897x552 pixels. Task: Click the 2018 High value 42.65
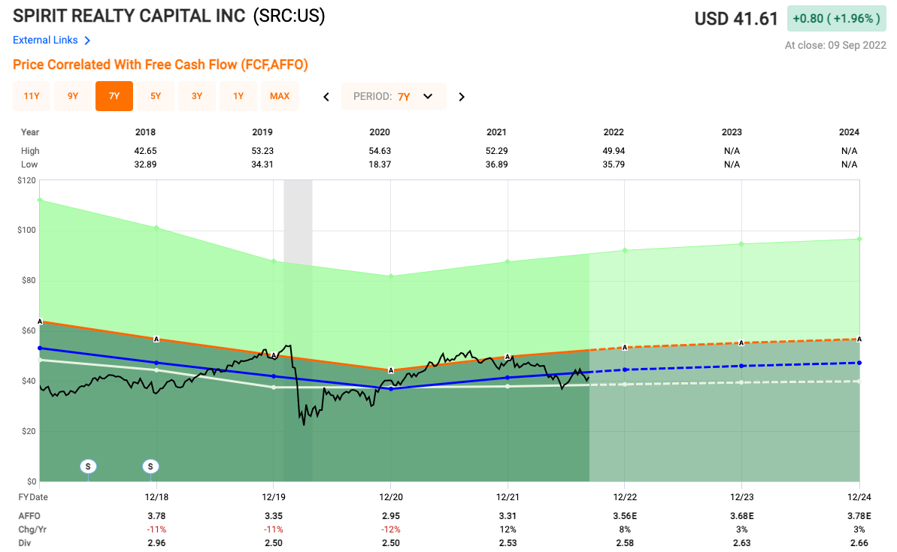pos(145,151)
